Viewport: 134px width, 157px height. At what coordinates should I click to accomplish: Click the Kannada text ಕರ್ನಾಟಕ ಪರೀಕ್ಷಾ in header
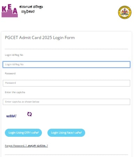31,7
